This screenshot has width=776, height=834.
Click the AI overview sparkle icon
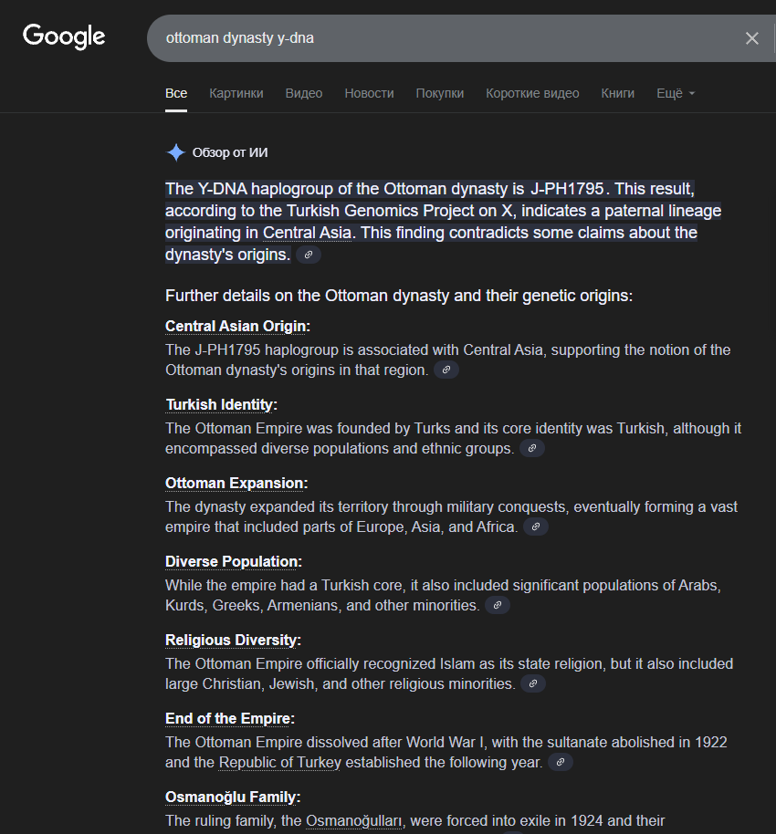point(175,152)
